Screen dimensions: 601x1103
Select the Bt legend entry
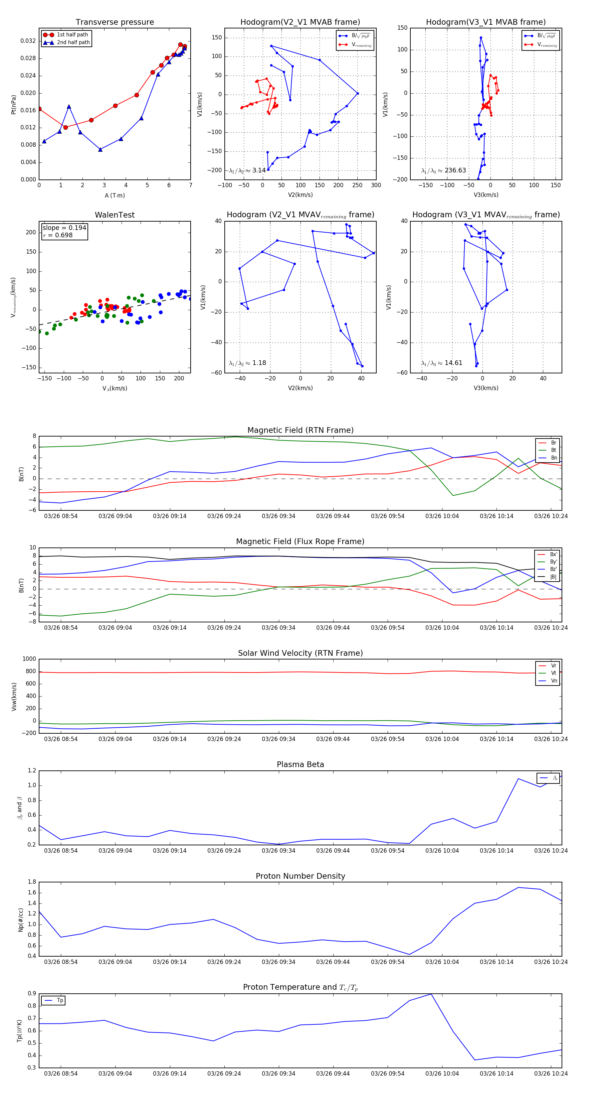[548, 450]
